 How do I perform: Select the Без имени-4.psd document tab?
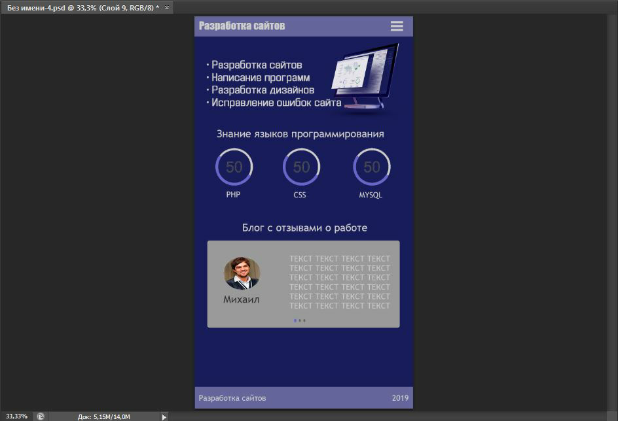(82, 7)
